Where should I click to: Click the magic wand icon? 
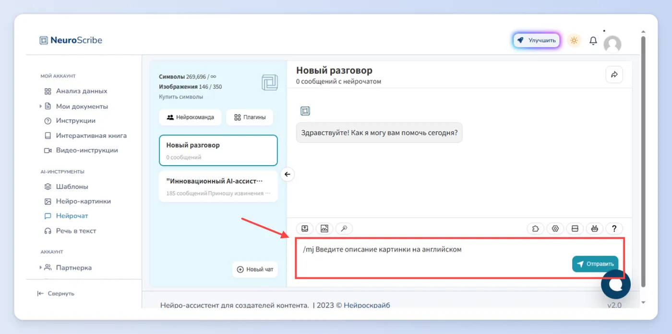point(344,229)
